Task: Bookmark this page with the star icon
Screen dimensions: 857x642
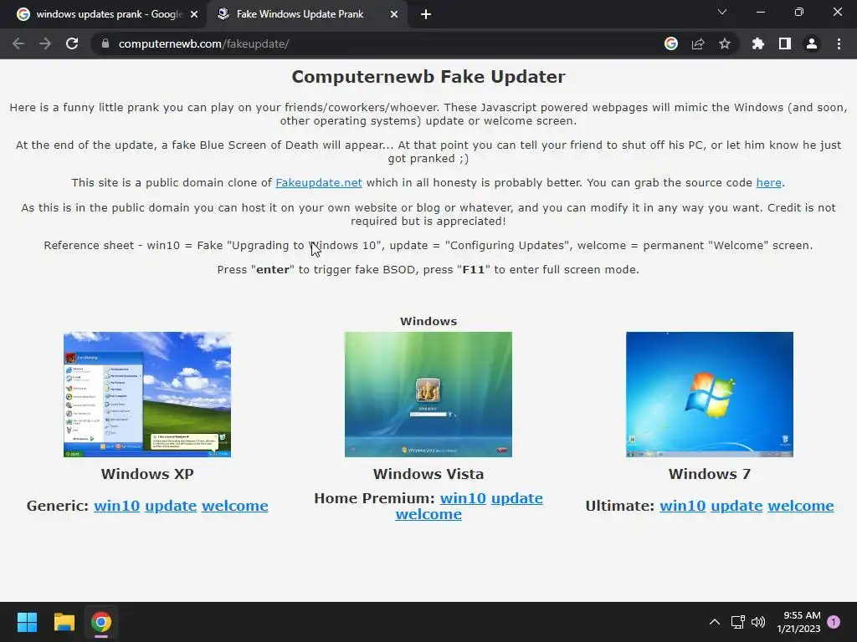Action: tap(725, 43)
